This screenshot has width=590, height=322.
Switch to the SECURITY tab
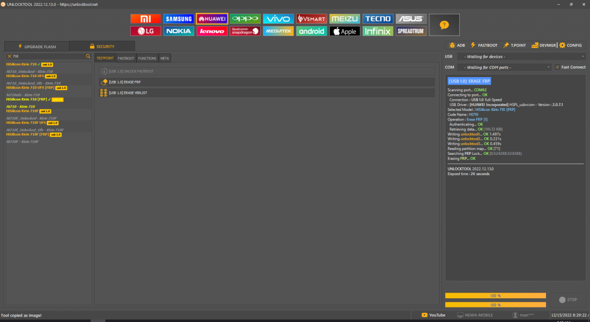click(102, 46)
